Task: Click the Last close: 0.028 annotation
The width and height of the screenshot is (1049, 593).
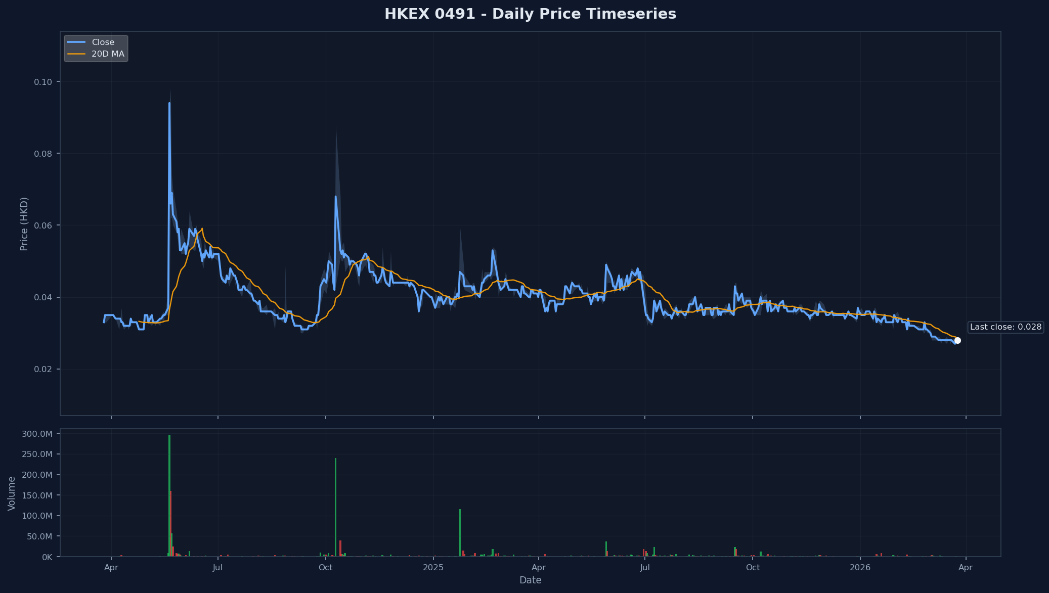Action: click(x=1006, y=327)
